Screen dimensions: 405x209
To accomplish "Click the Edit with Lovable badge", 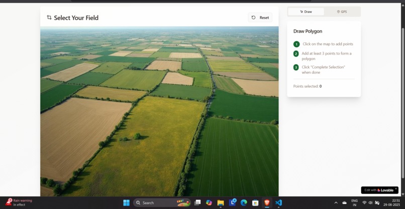I will (379, 190).
